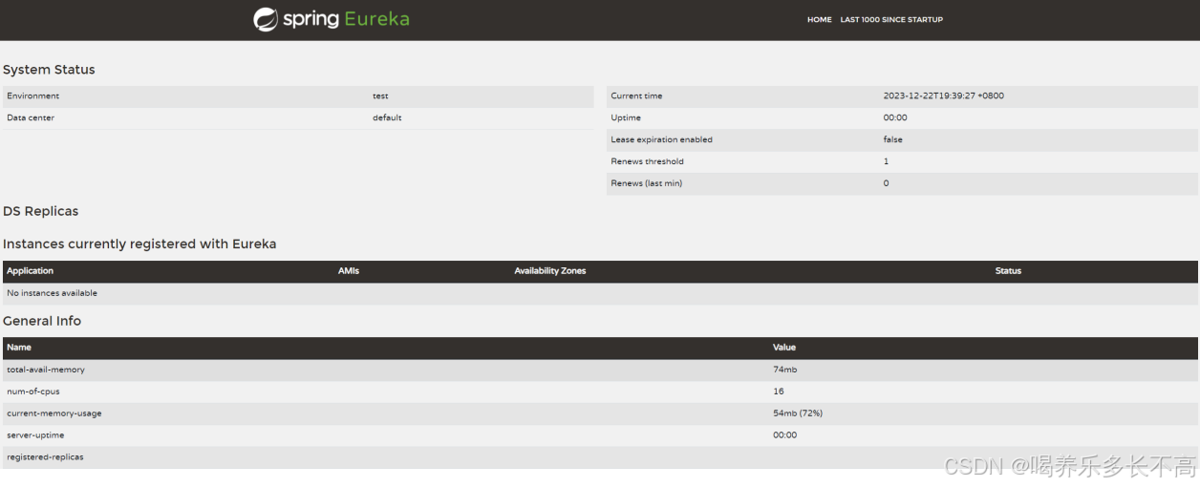Click the Availability Zones column header
The height and width of the screenshot is (487, 1200).
point(550,271)
